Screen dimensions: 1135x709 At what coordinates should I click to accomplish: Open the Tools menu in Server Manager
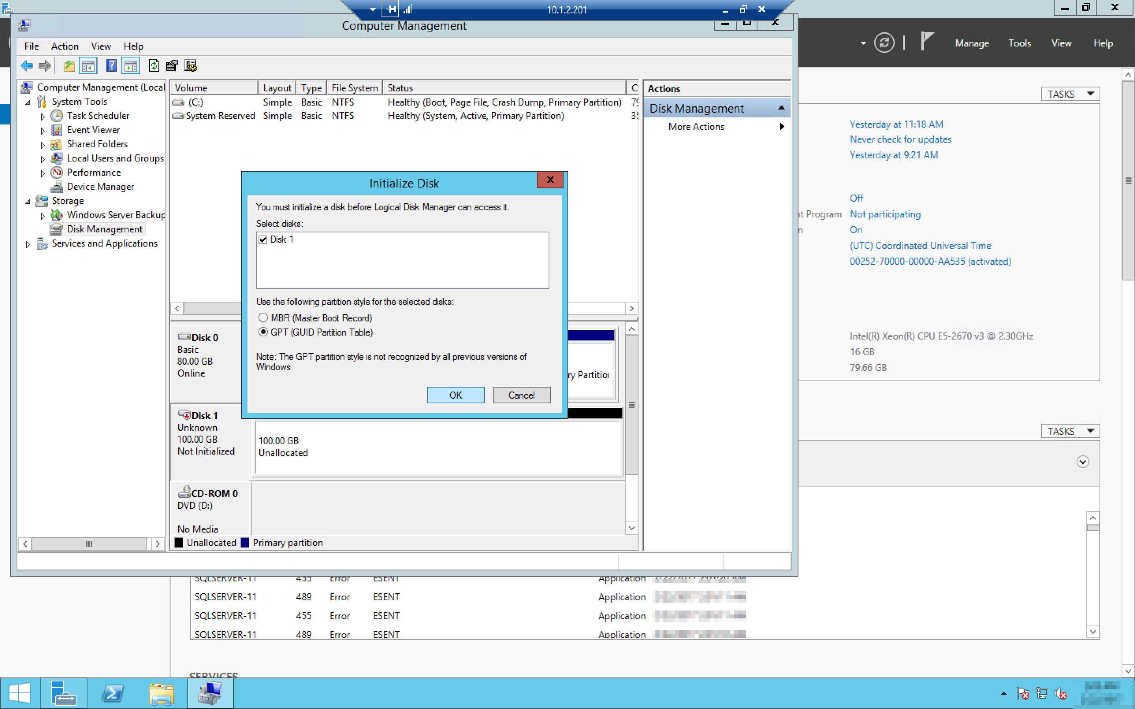[1019, 43]
